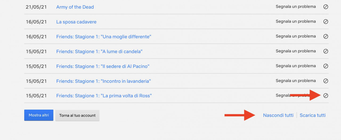Open Friends "La prima volta di Ross" episode

point(104,96)
